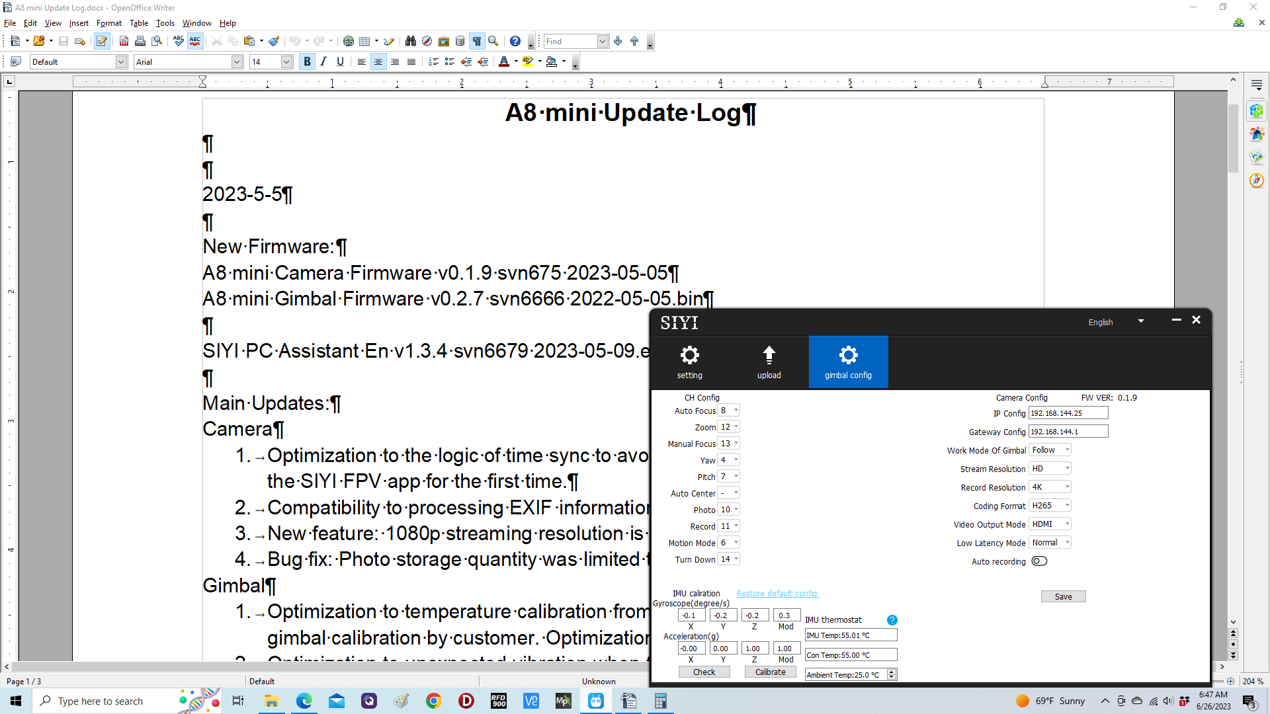Image resolution: width=1270 pixels, height=714 pixels.
Task: Click the Calibrate button
Action: coord(770,672)
